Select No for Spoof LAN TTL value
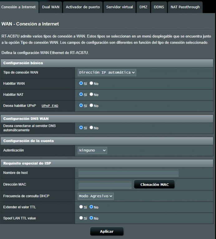Viewport: 216px width, 239px height. tap(91, 218)
